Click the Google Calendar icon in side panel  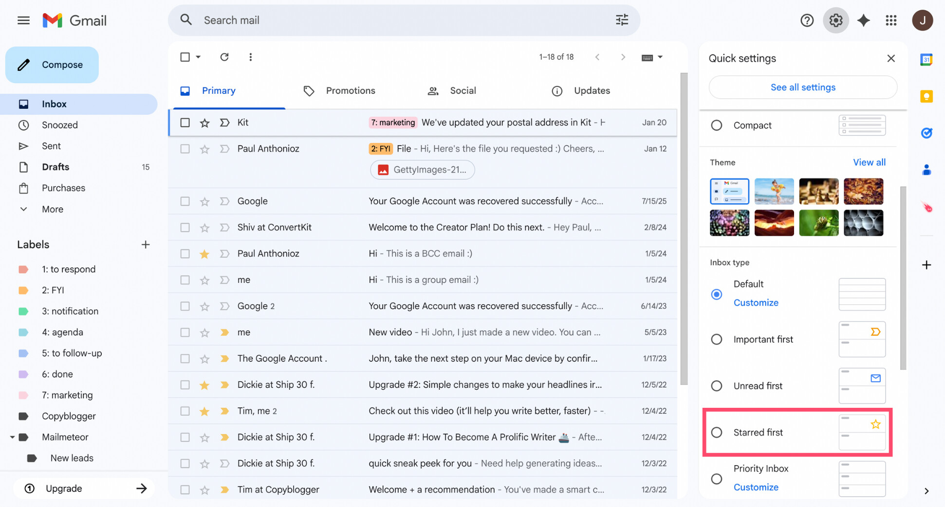[x=926, y=59]
